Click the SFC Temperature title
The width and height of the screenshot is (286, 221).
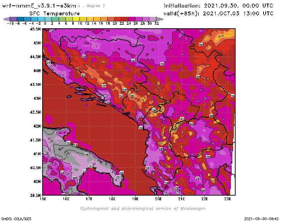(x=46, y=13)
